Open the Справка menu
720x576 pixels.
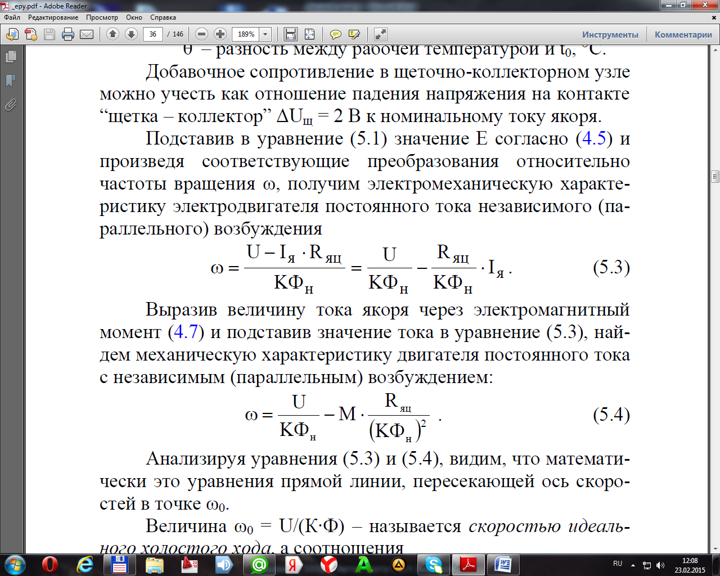pyautogui.click(x=163, y=17)
